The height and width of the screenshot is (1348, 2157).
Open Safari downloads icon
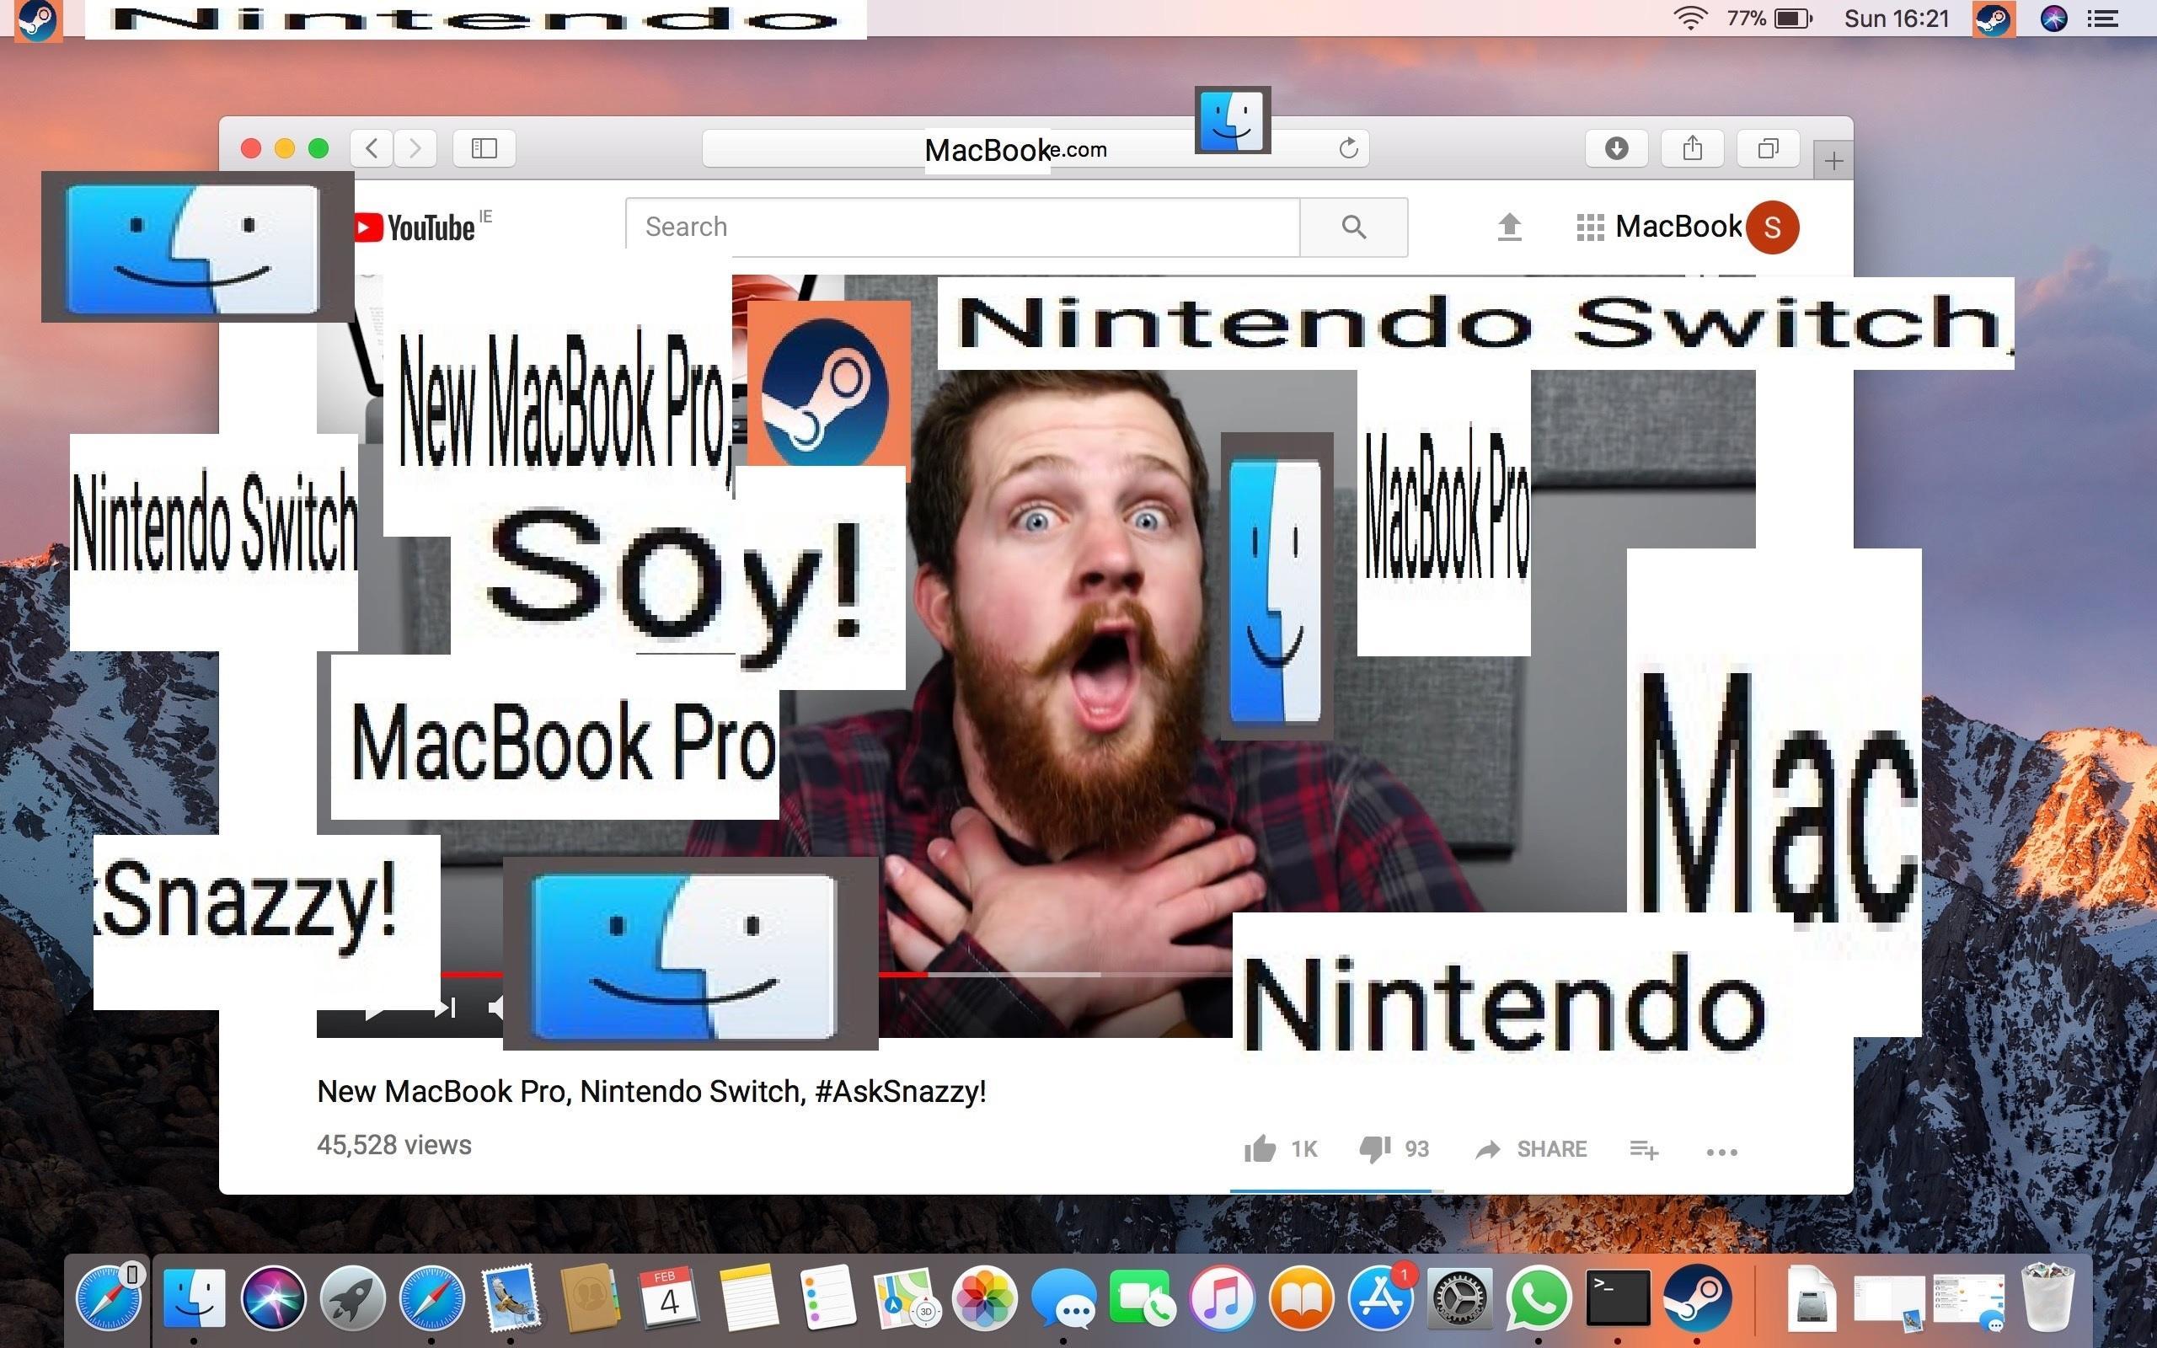pyautogui.click(x=1616, y=148)
